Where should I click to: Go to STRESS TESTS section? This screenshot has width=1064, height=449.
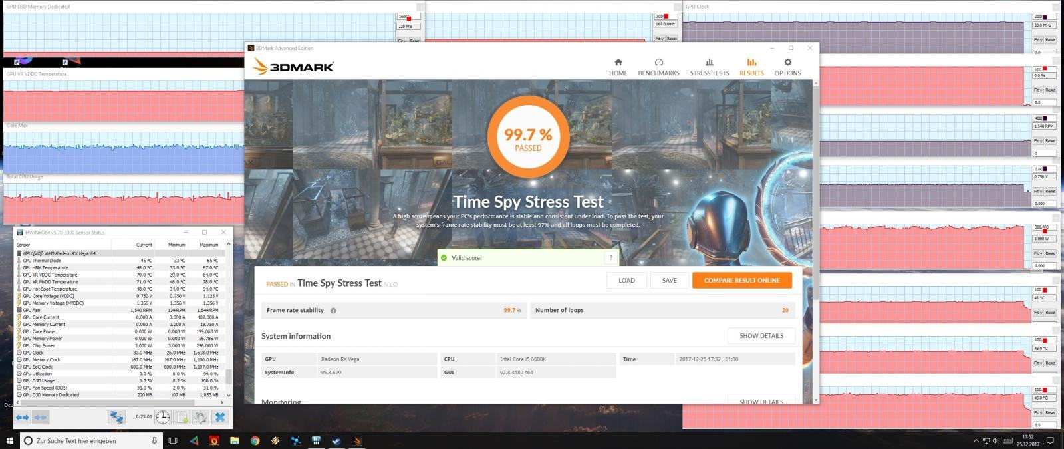tap(709, 67)
